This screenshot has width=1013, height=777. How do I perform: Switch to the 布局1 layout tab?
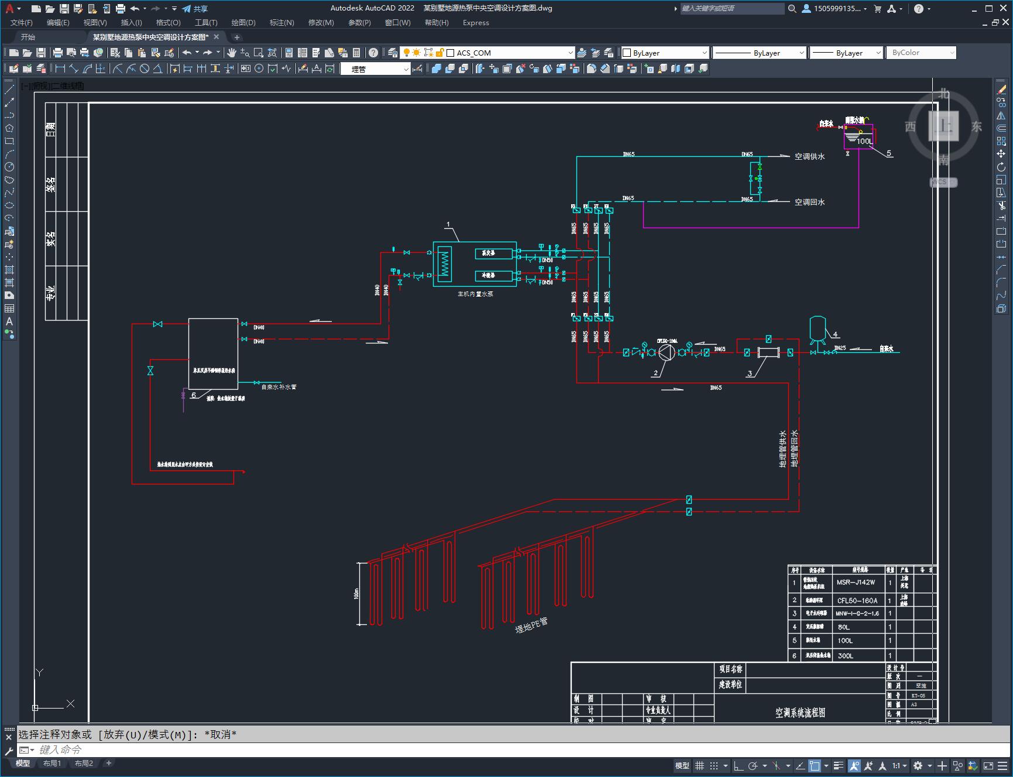coord(52,763)
